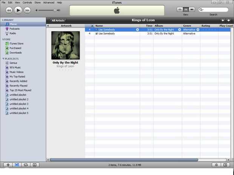Click the store arrow beside album name
The height and width of the screenshot is (175, 234).
tap(180, 30)
